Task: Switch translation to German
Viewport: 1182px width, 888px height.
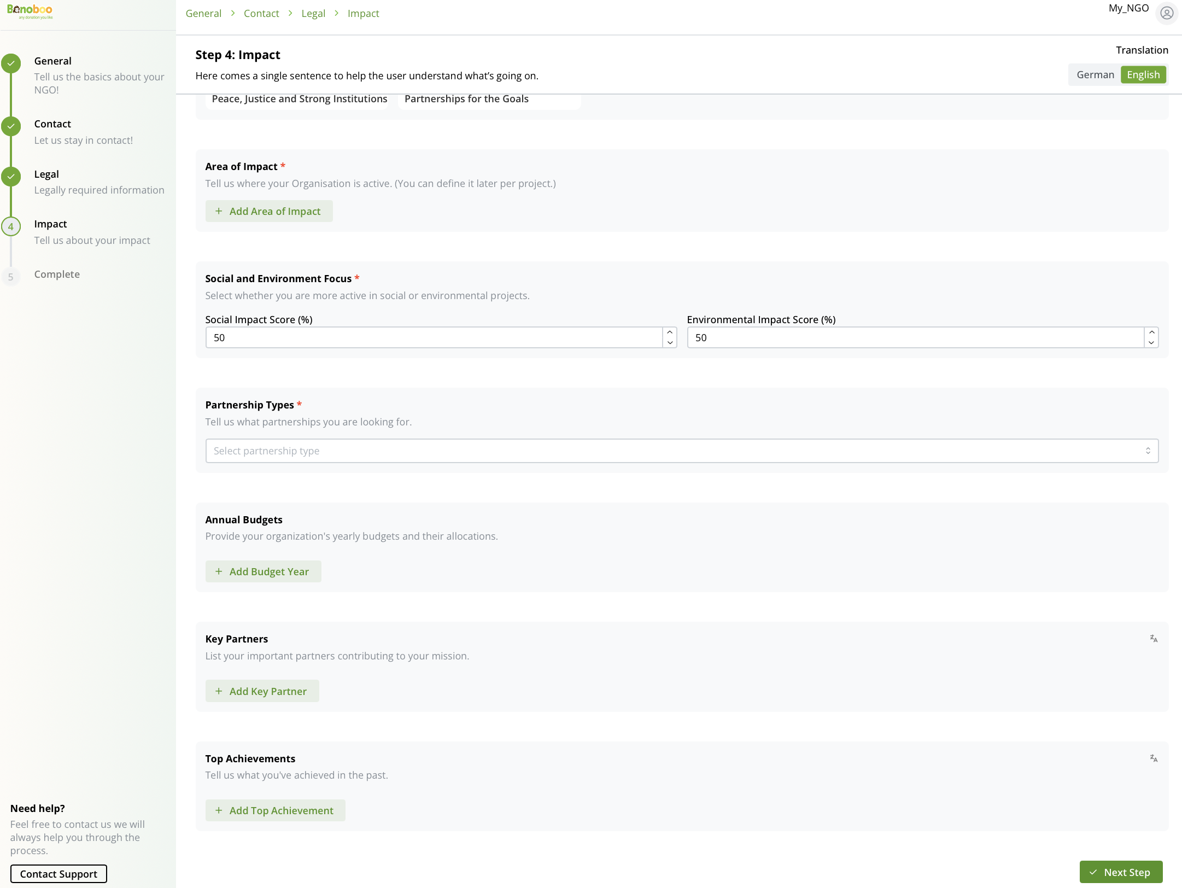Action: click(x=1095, y=74)
